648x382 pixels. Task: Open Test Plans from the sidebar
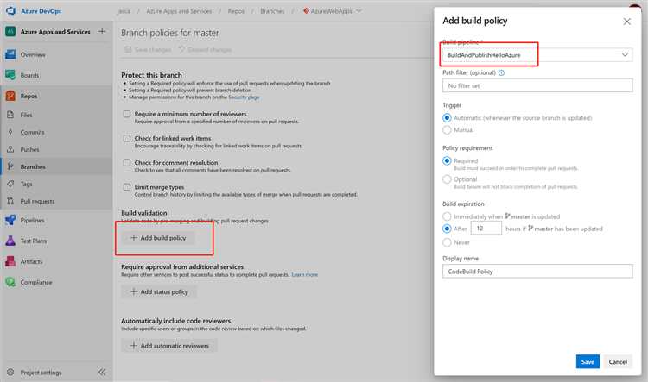click(34, 241)
